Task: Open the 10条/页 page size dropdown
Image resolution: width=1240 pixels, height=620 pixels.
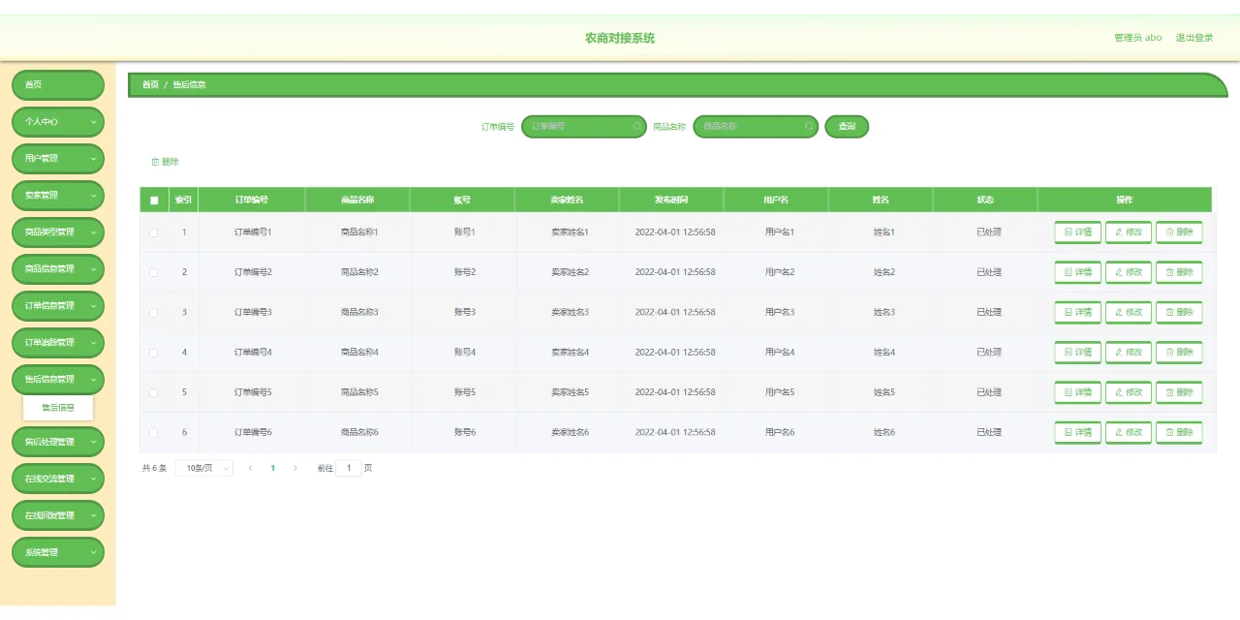Action: 203,467
